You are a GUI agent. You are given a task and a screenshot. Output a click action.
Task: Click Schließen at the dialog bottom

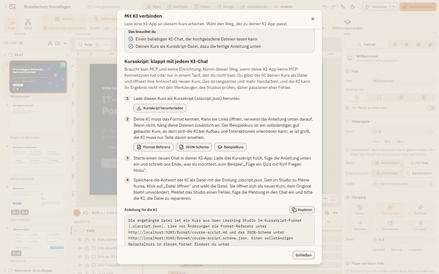pos(304,255)
